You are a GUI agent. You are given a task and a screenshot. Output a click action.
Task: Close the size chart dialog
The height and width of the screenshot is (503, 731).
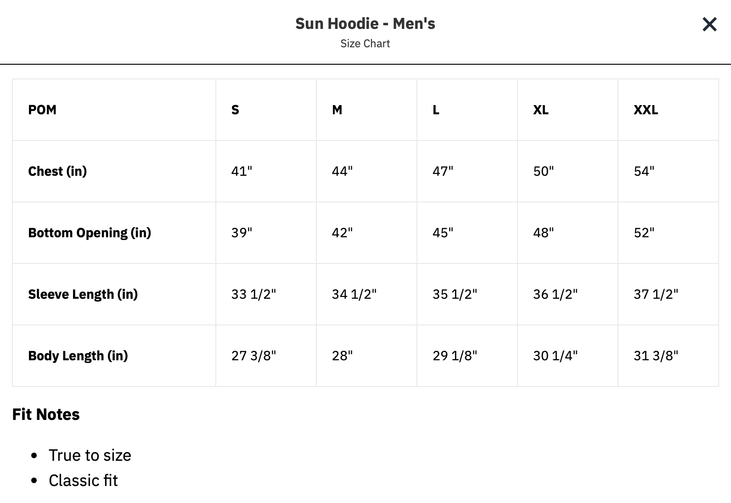709,24
